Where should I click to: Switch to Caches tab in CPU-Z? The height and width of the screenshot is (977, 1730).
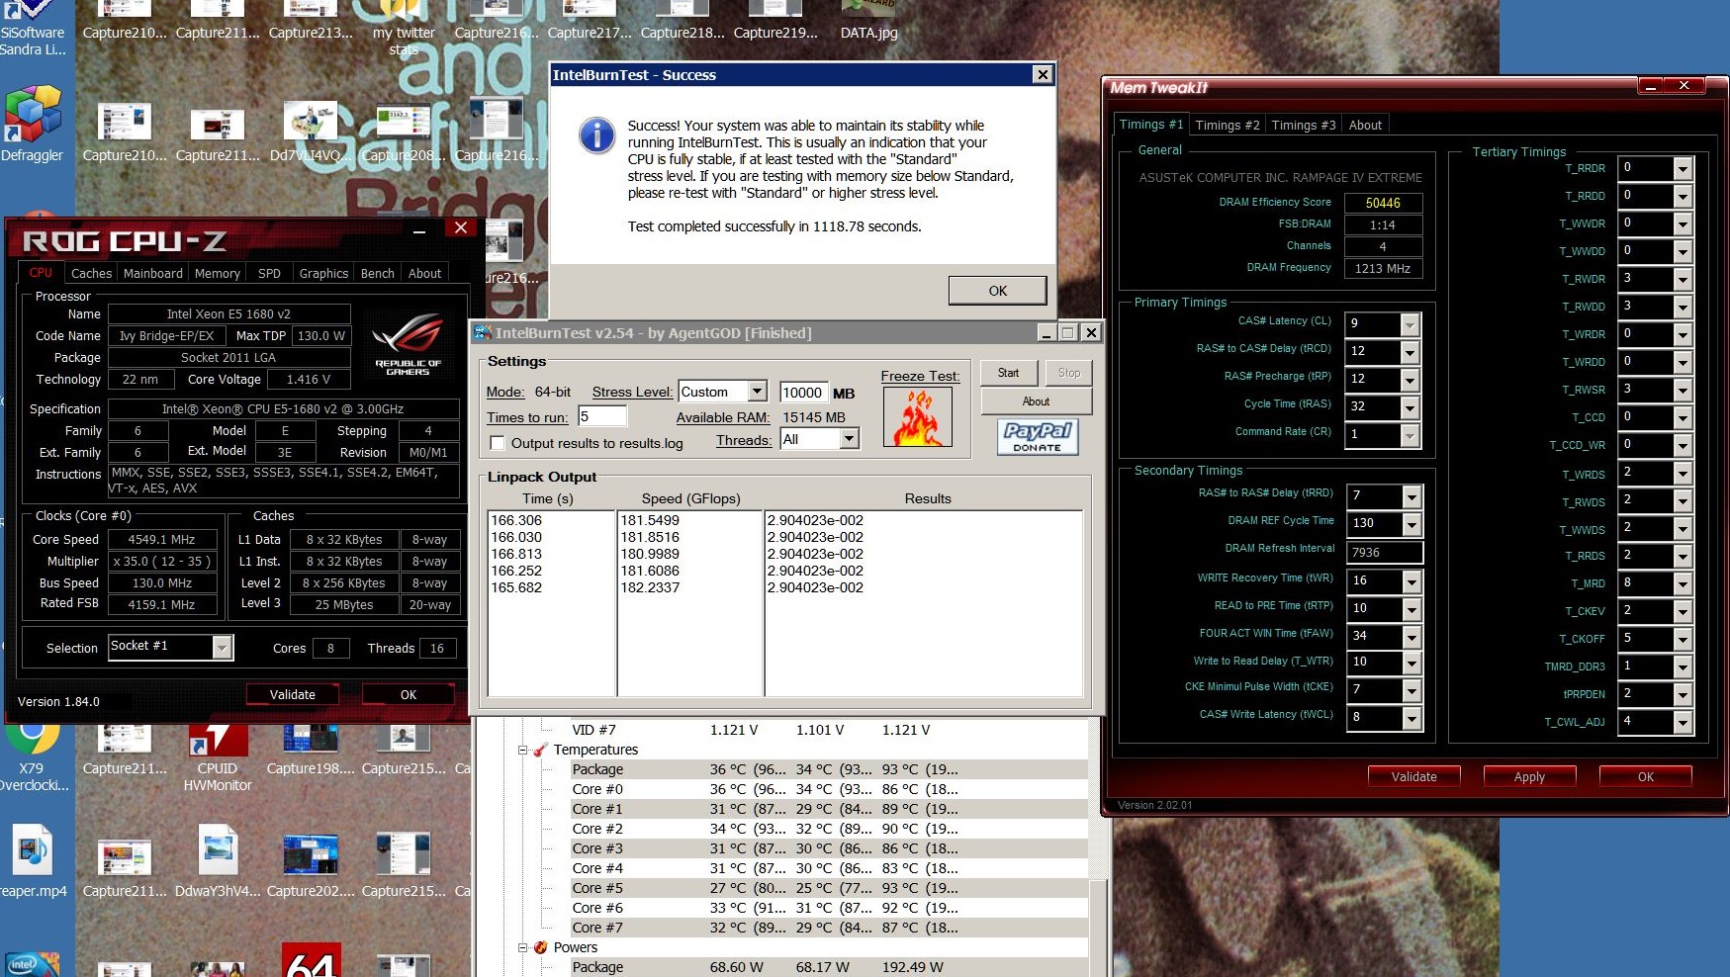point(91,273)
